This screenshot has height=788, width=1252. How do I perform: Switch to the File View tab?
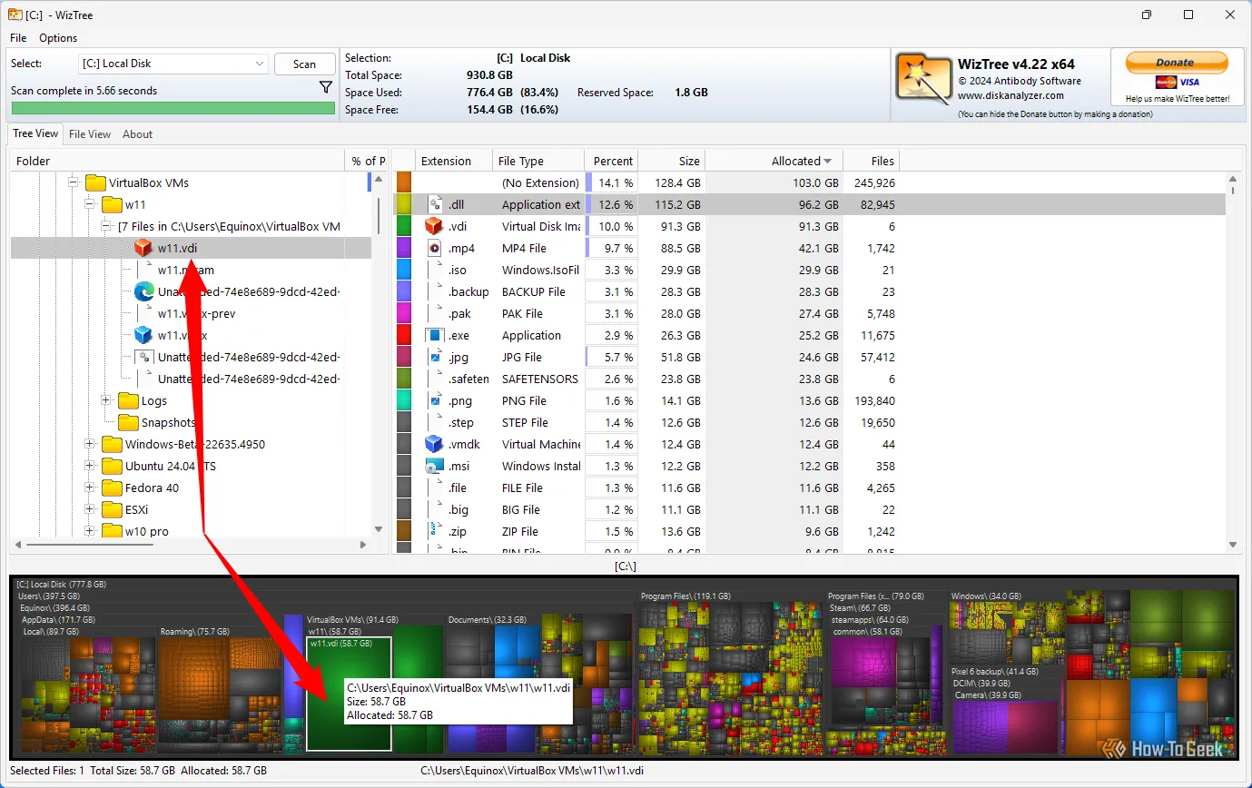coord(90,133)
